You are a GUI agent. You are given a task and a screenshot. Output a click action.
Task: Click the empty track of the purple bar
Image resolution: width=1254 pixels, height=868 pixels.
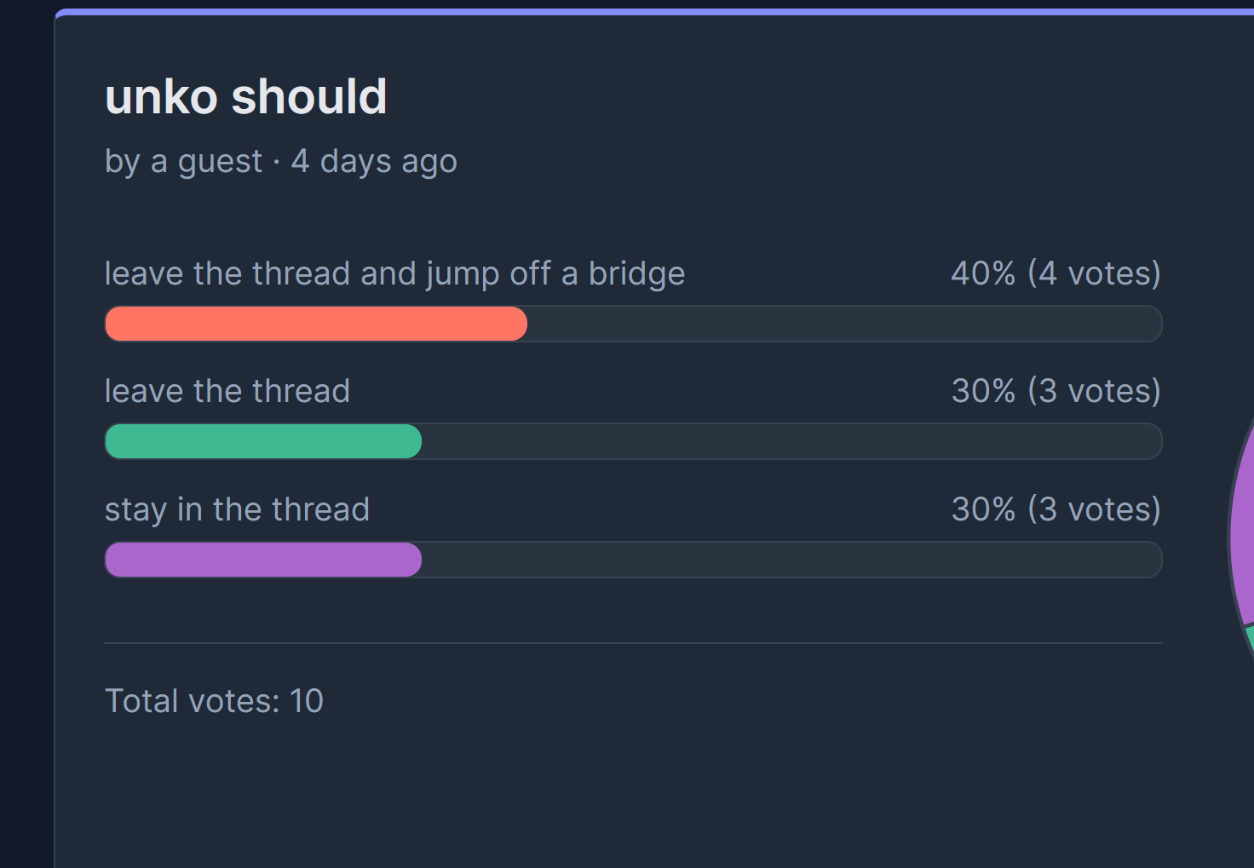(x=791, y=560)
